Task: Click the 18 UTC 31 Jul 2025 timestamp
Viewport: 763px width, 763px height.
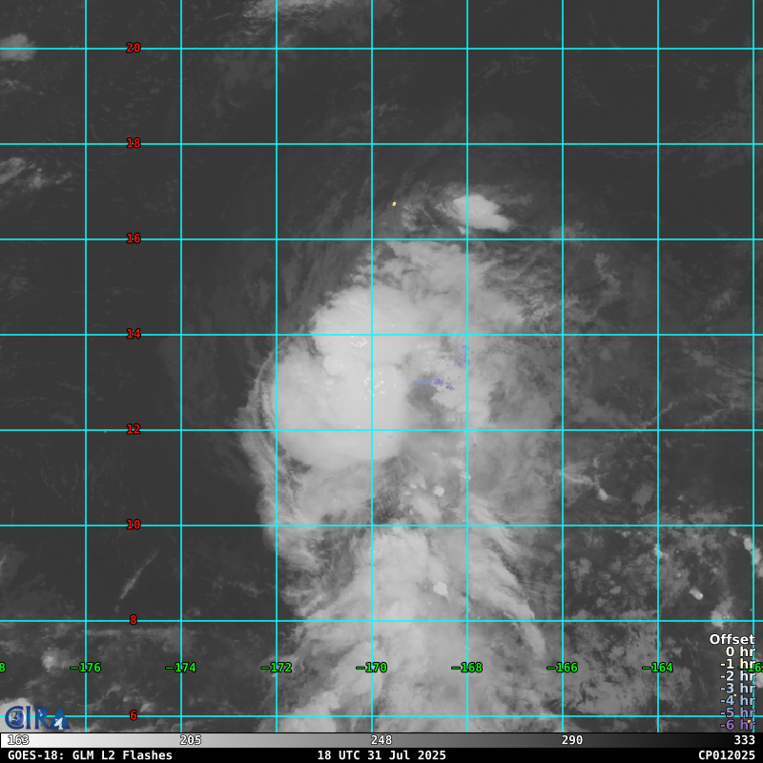Action: (381, 755)
